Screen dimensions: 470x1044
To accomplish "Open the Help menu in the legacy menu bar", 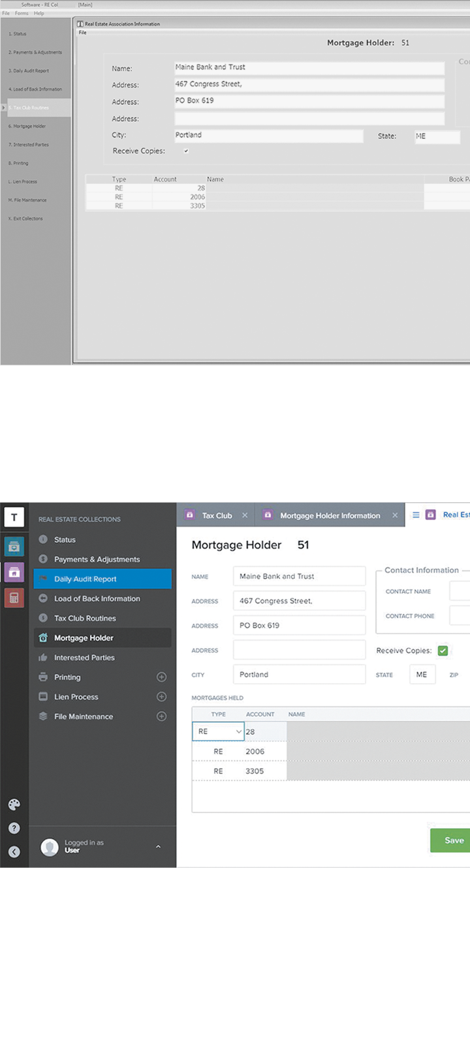I will pyautogui.click(x=39, y=13).
